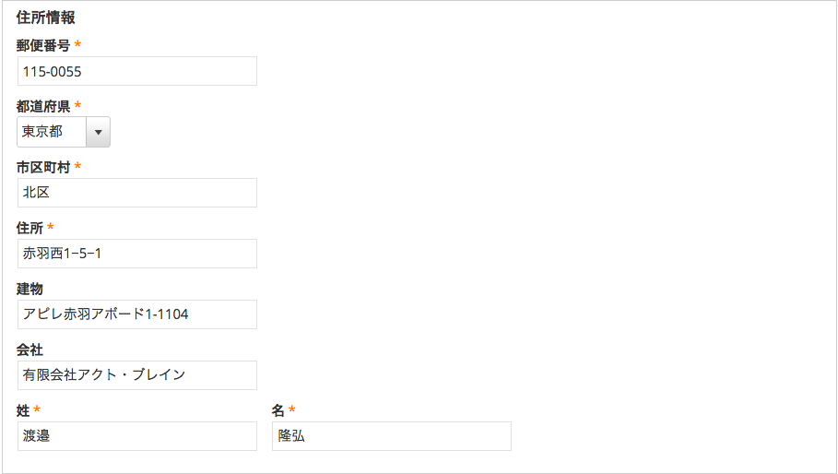Click the 名 field containing 隆弘

point(391,436)
